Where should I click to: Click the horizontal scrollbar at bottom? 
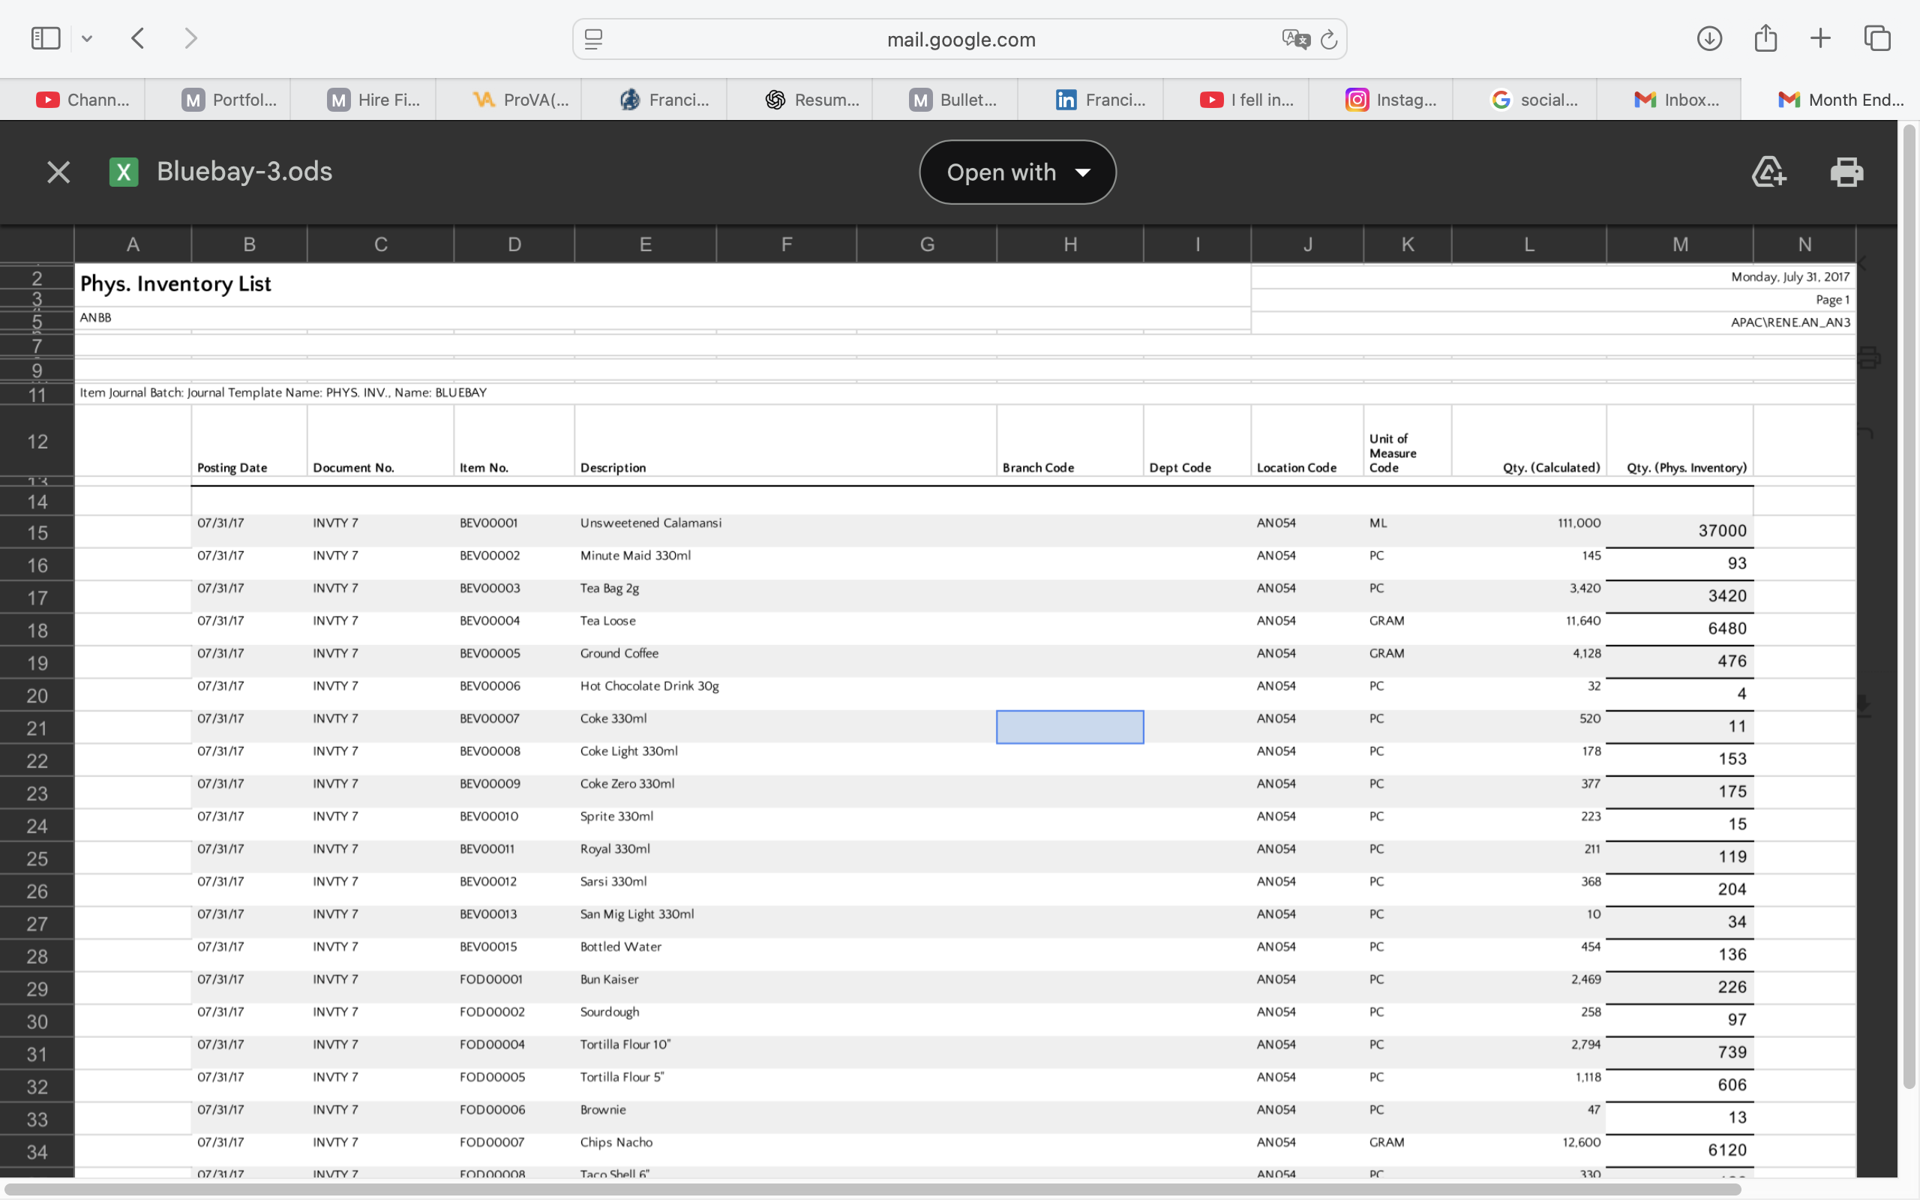pos(873,1189)
